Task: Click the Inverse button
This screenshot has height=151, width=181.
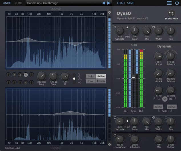Action: (x=101, y=81)
